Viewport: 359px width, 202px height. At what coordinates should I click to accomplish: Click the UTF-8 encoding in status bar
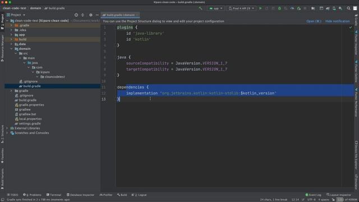[311, 200]
